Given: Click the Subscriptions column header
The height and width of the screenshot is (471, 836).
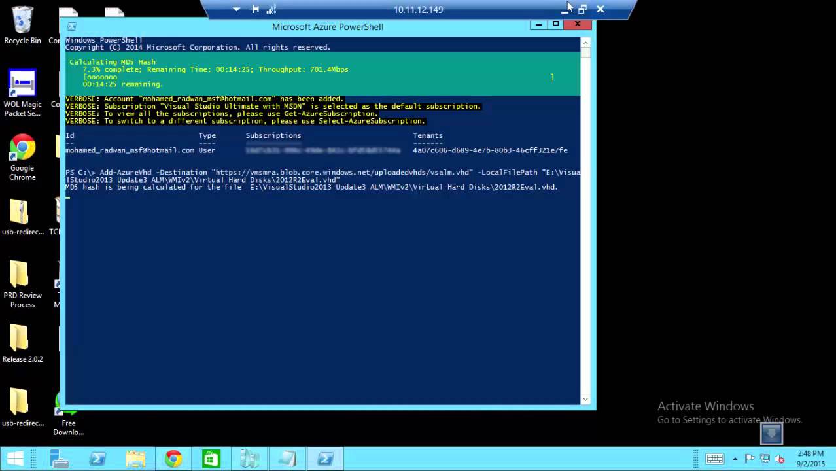Looking at the screenshot, I should click(273, 135).
